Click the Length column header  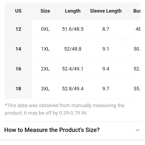click(x=73, y=11)
